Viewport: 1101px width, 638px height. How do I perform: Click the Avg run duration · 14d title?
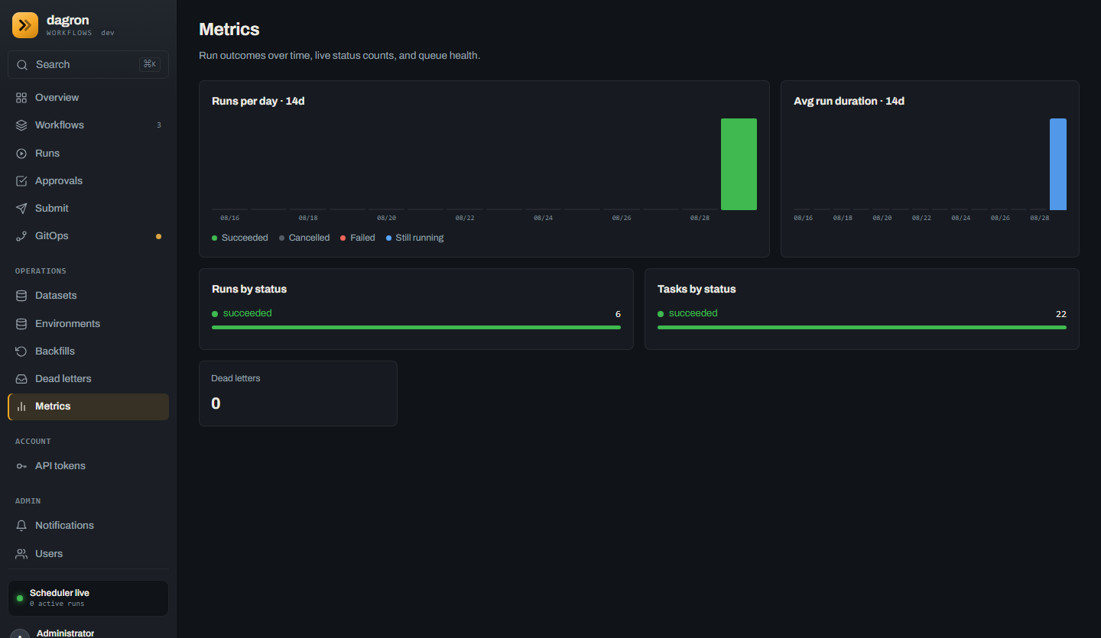click(x=849, y=101)
